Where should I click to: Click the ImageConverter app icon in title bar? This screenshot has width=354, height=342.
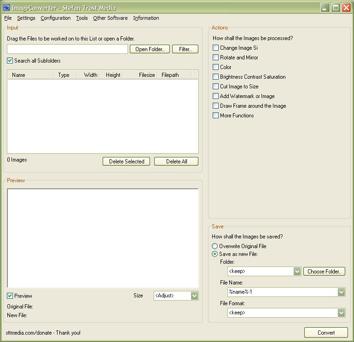click(6, 8)
